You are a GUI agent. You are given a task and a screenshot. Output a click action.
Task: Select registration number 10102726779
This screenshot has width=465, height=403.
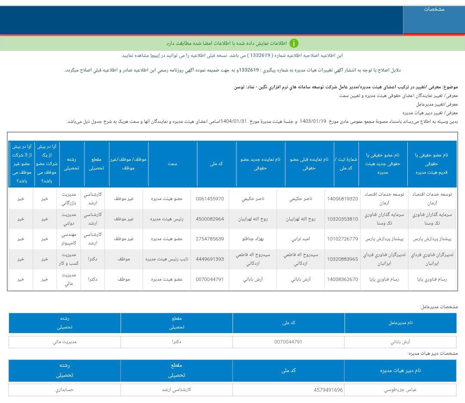(x=343, y=239)
